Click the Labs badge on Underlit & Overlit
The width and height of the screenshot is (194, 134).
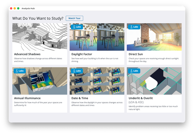[134, 71]
